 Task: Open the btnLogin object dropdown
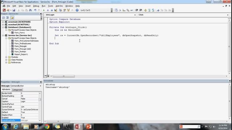[135, 15]
